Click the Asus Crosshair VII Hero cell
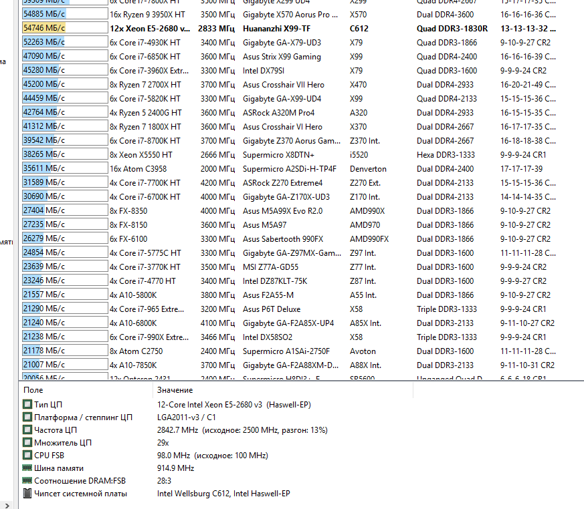584x509 pixels. [x=284, y=85]
